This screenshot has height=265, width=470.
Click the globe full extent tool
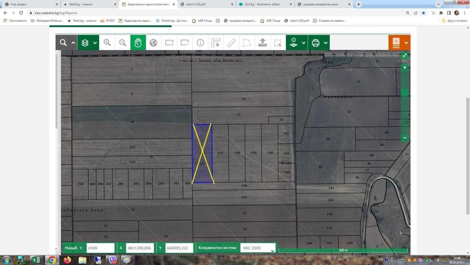coord(154,43)
